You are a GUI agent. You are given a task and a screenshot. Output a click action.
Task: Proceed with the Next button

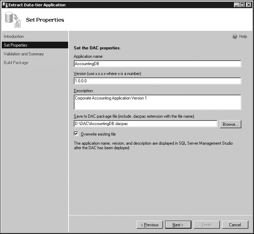tap(178, 225)
